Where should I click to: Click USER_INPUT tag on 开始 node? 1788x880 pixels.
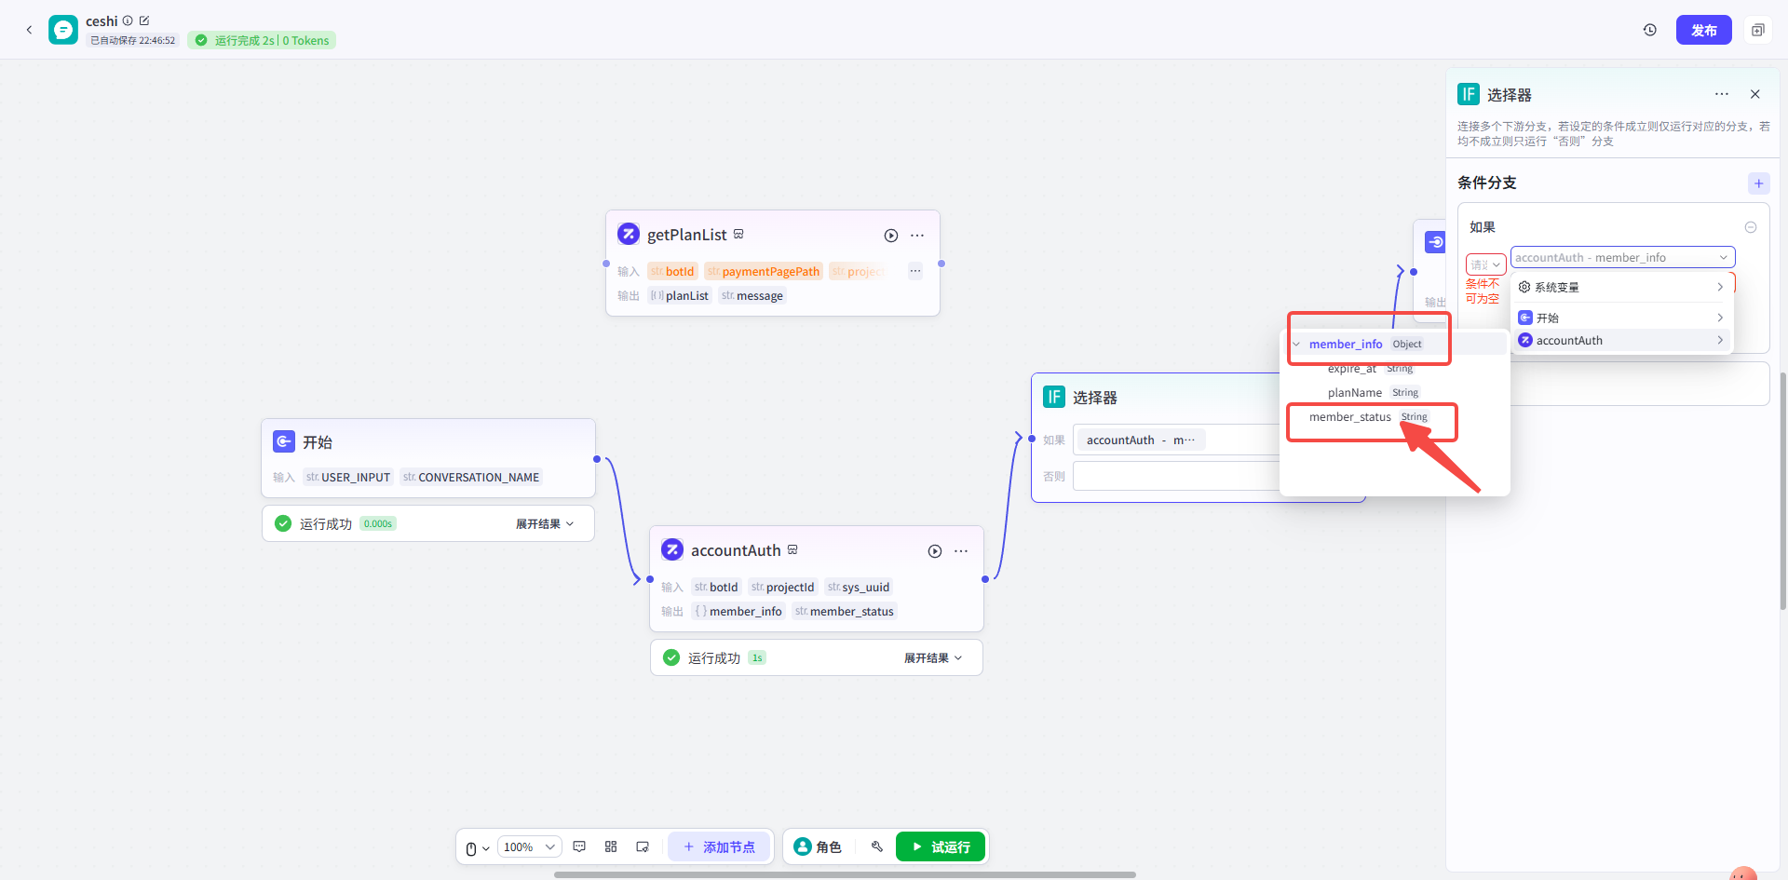pyautogui.click(x=348, y=477)
